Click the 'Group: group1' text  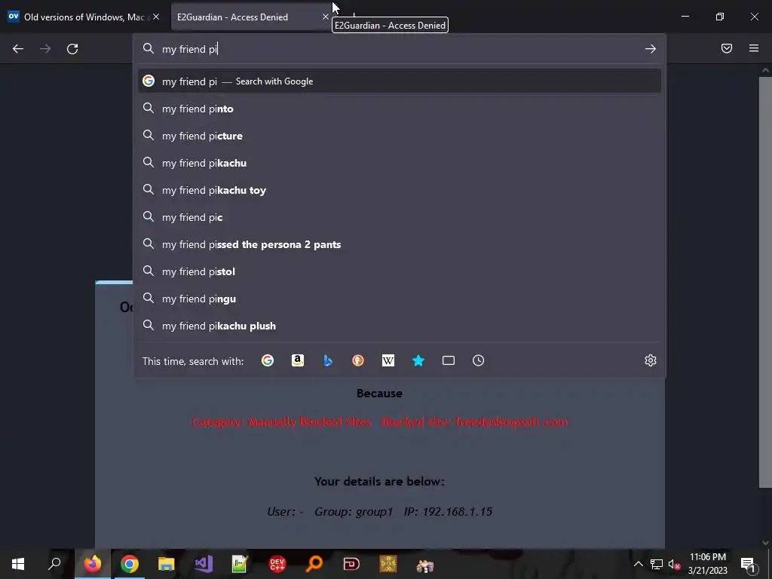[x=354, y=512]
